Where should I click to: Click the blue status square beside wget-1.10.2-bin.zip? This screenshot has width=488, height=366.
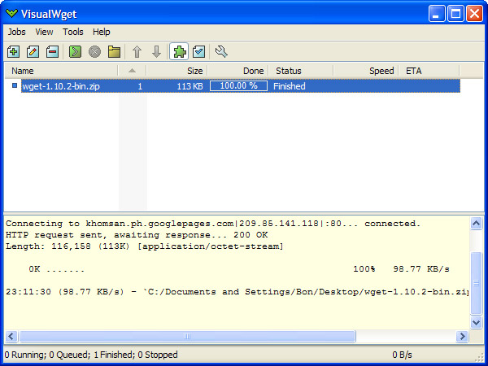(x=15, y=85)
